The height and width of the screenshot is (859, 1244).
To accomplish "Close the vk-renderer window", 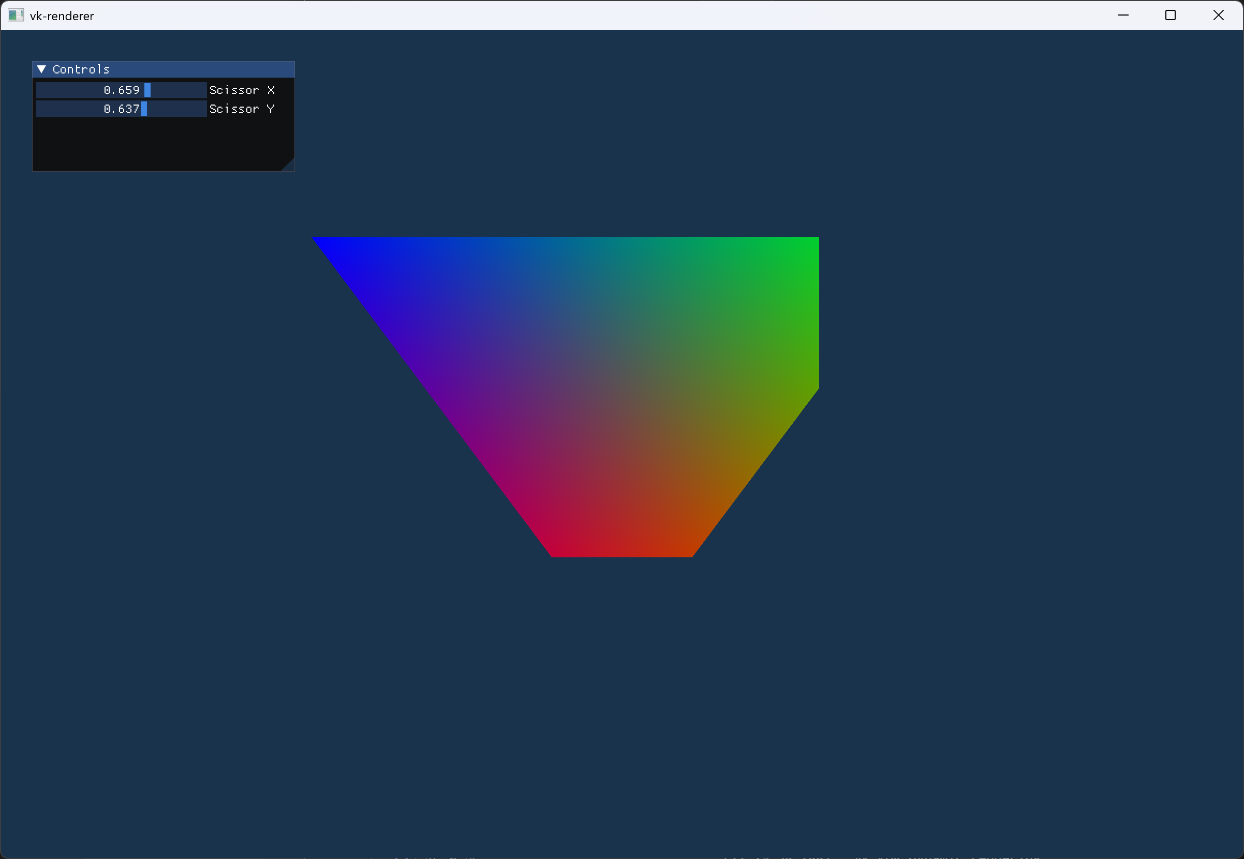I will tap(1219, 15).
